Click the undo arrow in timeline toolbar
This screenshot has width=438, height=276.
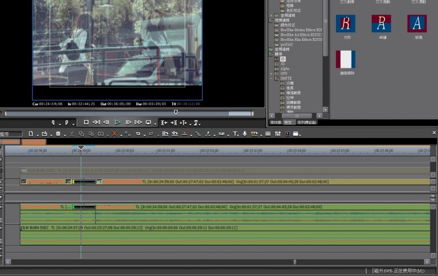(x=138, y=134)
